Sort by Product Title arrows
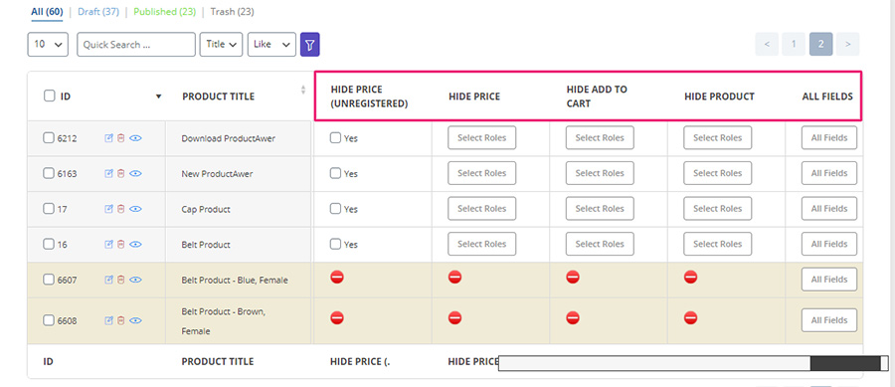The width and height of the screenshot is (895, 387). tap(303, 90)
